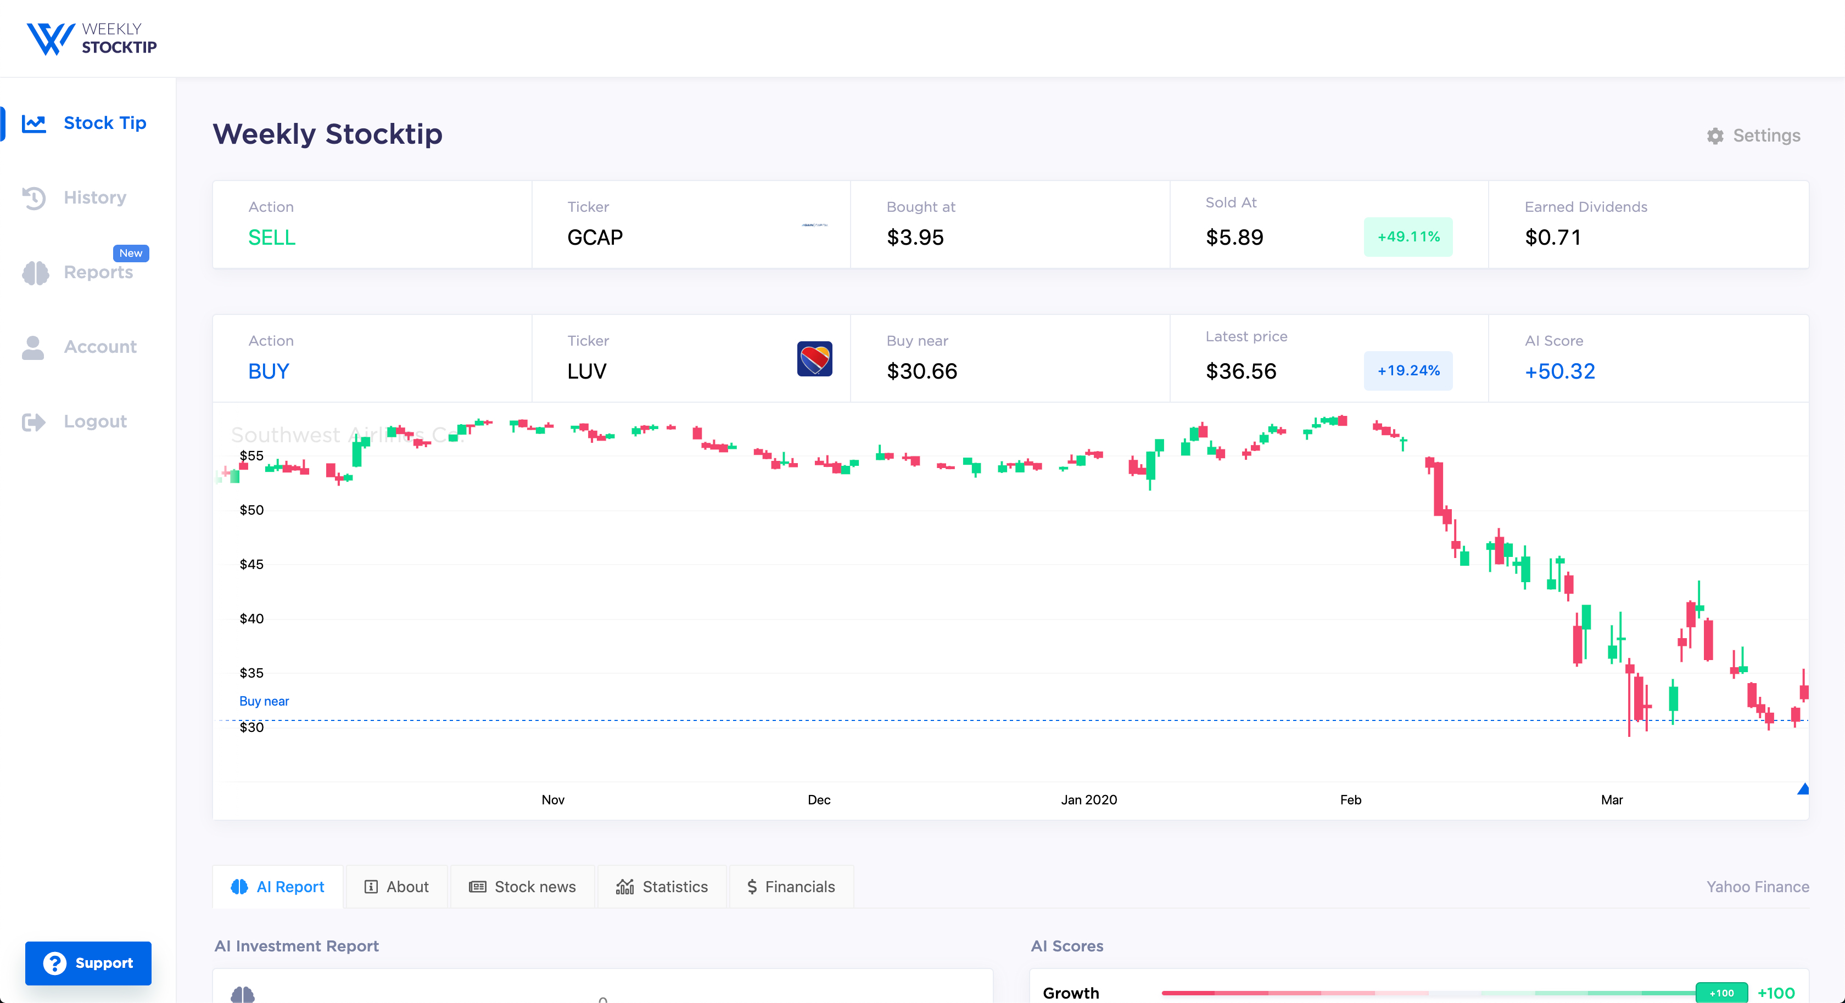Click the Weekly Stocktip logo

[x=91, y=38]
